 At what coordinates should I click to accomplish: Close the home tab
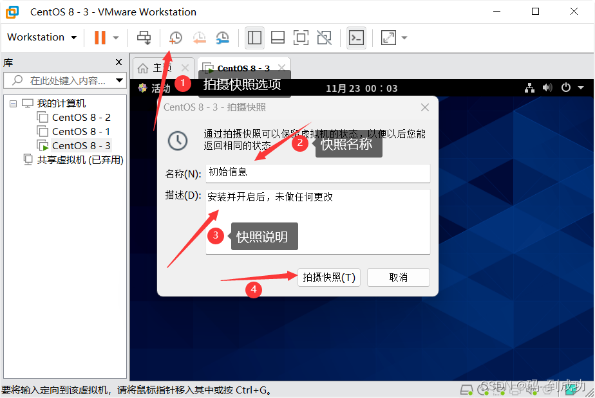[185, 68]
